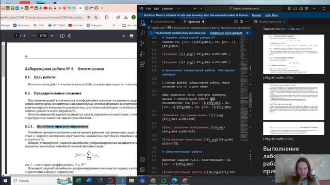The height and width of the screenshot is (185, 330).
Task: Click Windows taskbar search box
Action: (42, 180)
